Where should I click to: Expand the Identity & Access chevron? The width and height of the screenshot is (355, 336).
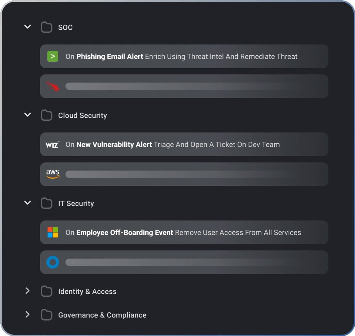(x=28, y=291)
